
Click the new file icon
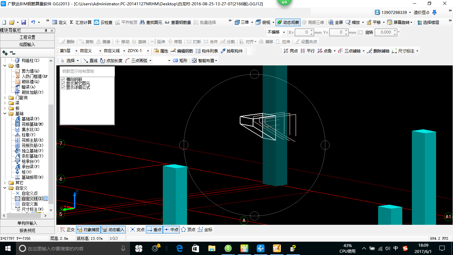coord(4,22)
